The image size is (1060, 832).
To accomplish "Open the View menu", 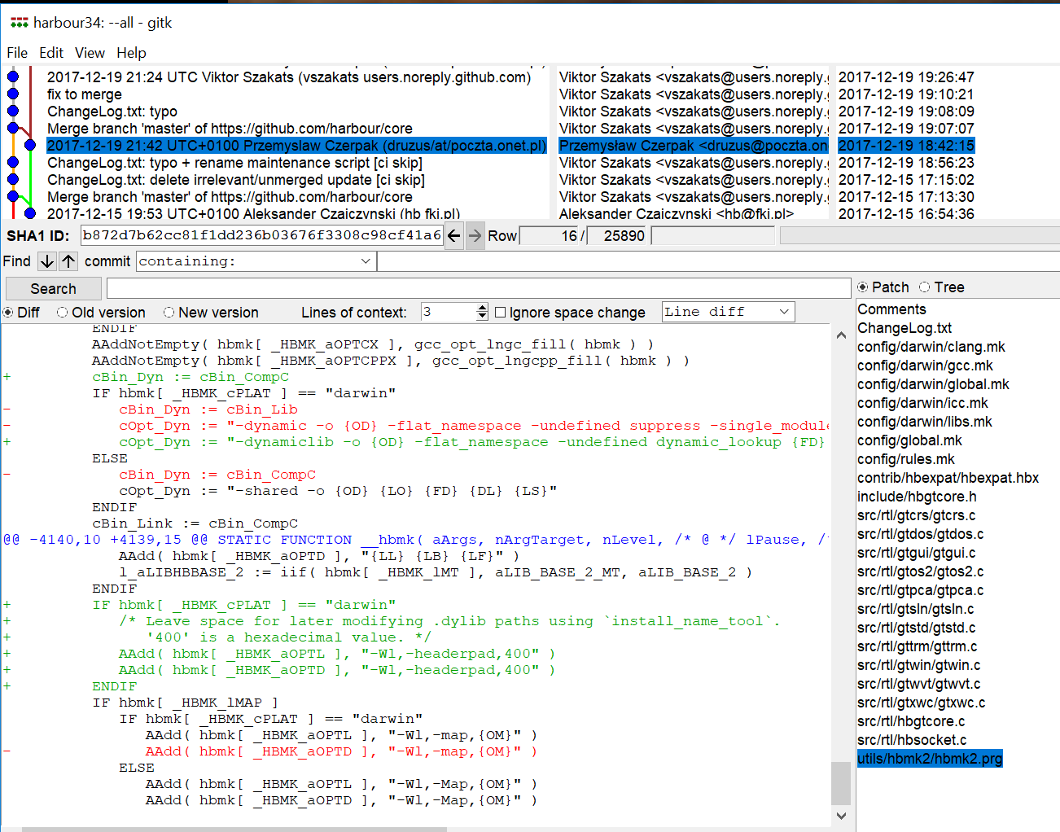I will 90,53.
